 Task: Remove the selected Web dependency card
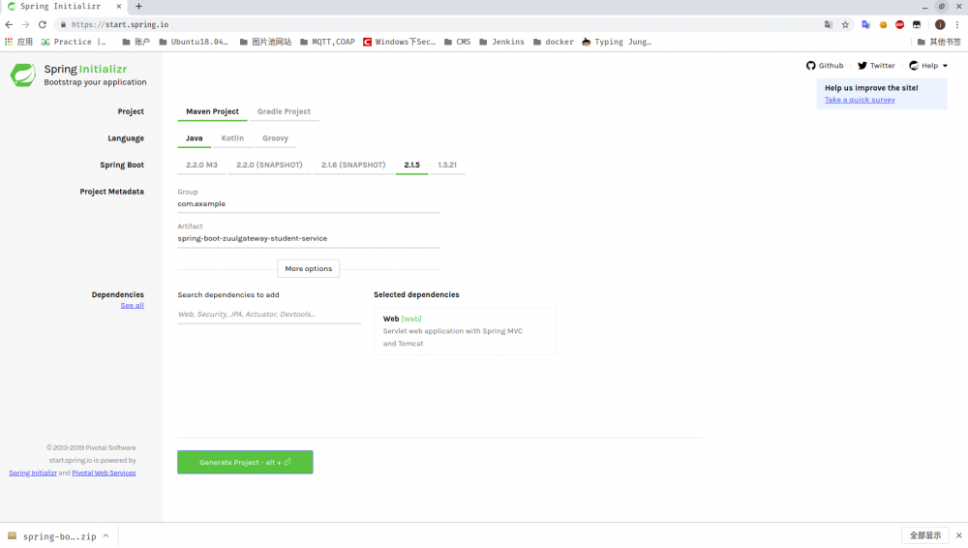pyautogui.click(x=465, y=331)
